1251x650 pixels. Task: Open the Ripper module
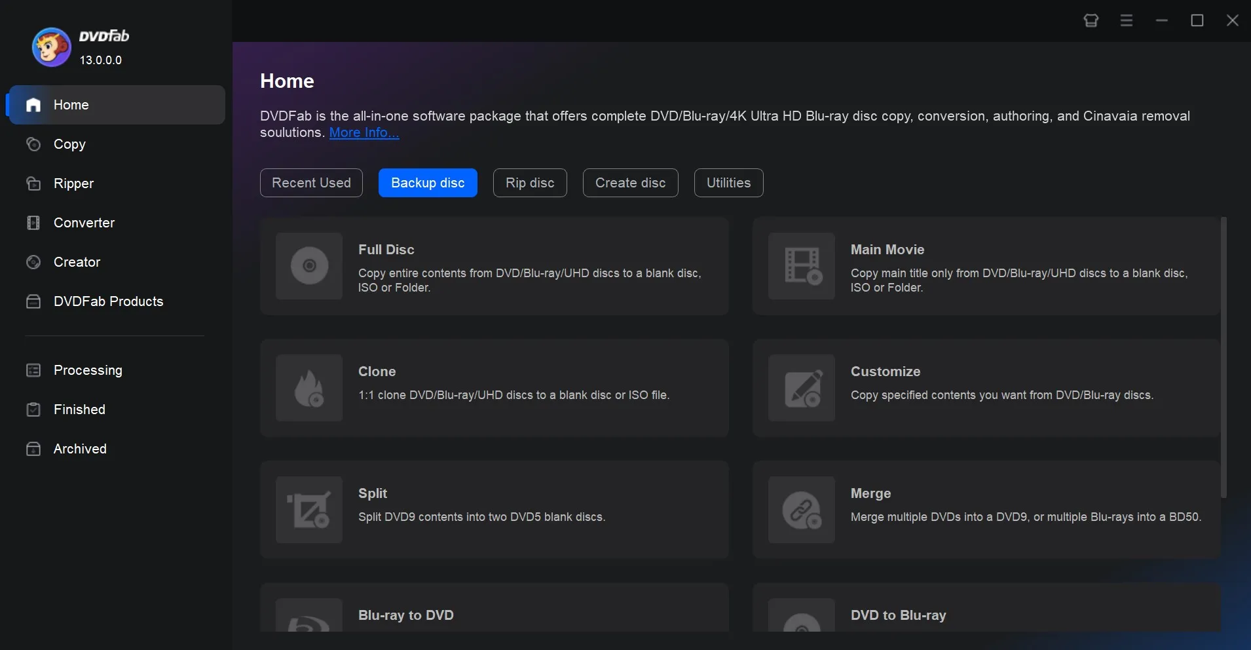point(73,183)
